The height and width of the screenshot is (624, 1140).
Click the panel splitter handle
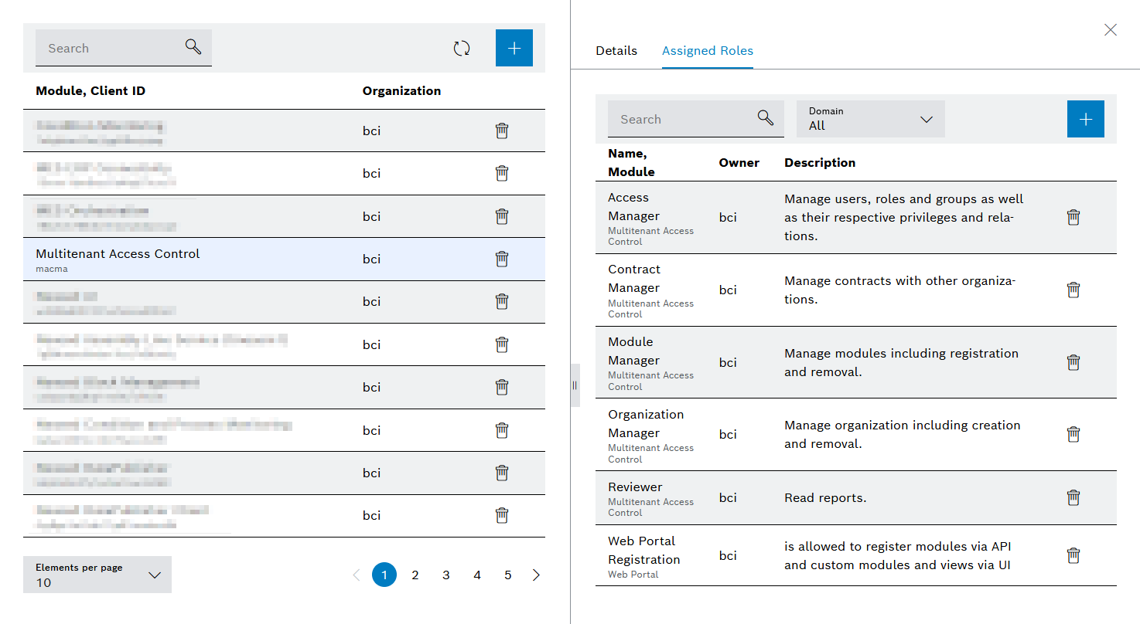coord(575,385)
